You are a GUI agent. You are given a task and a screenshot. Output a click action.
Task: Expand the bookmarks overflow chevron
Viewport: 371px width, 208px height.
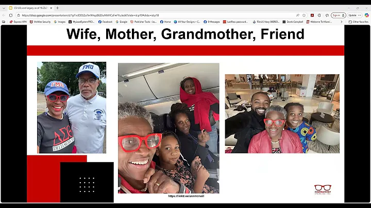point(341,22)
